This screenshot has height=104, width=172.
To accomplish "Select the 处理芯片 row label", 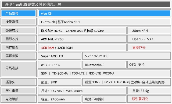I will coord(19,30).
